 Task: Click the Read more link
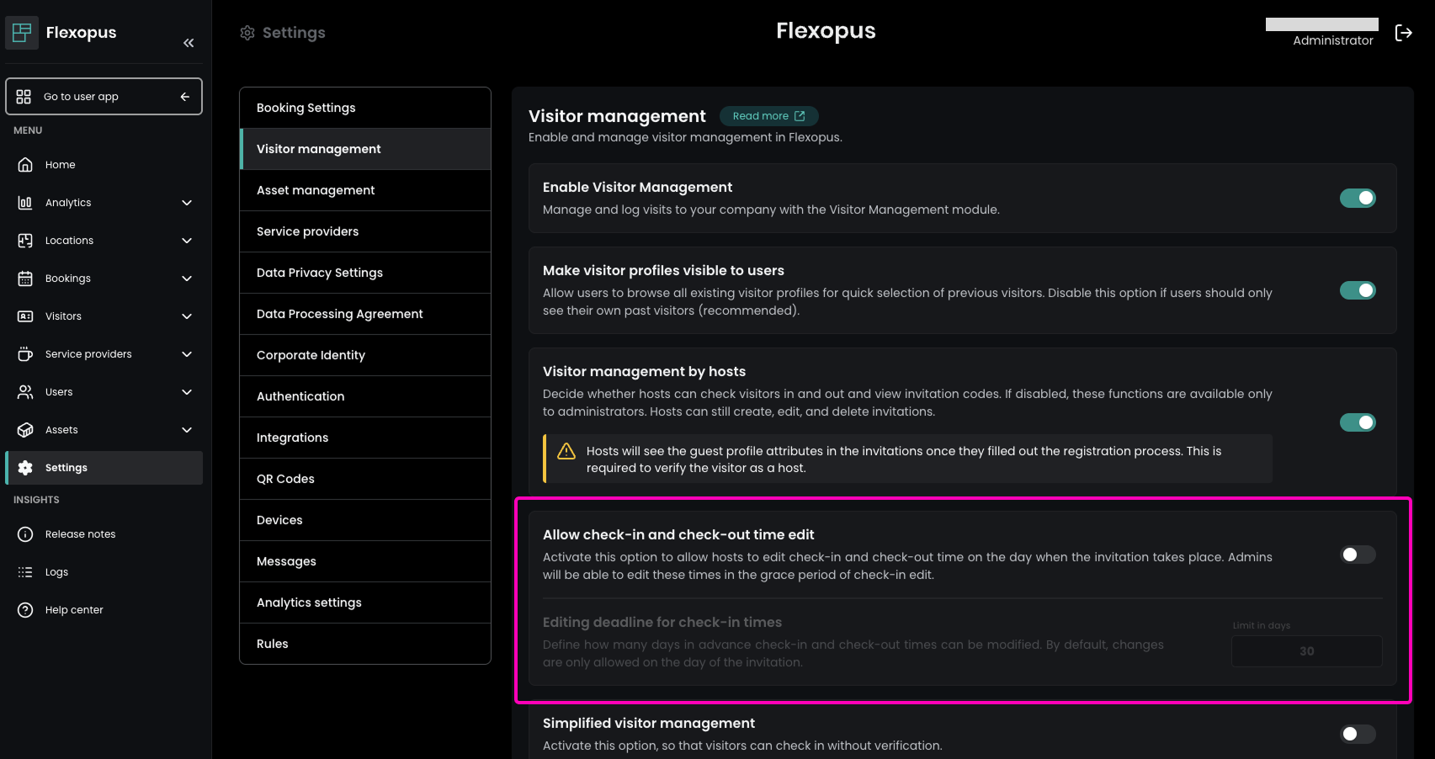768,116
